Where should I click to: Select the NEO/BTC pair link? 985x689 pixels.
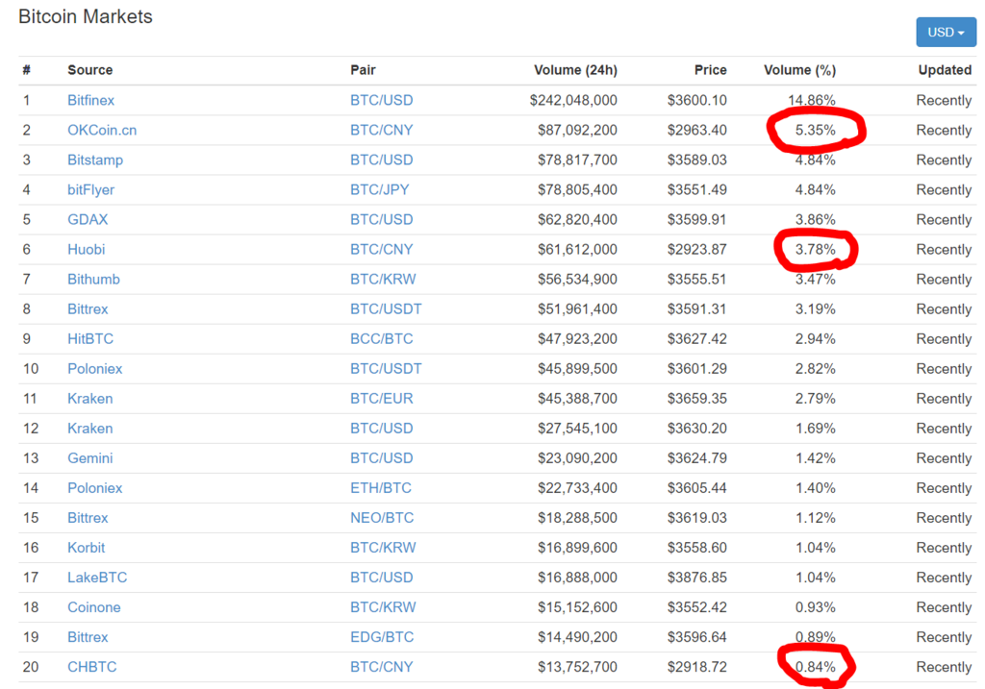tap(382, 518)
